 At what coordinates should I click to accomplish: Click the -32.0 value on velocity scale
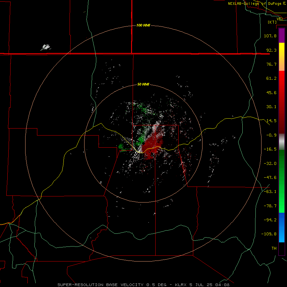click(270, 164)
